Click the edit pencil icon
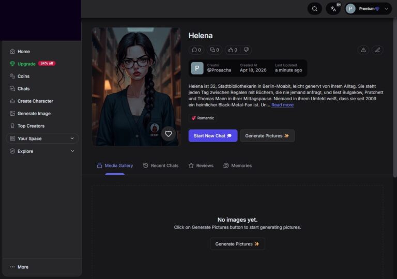Viewport: 397px width, 279px height. click(x=377, y=50)
